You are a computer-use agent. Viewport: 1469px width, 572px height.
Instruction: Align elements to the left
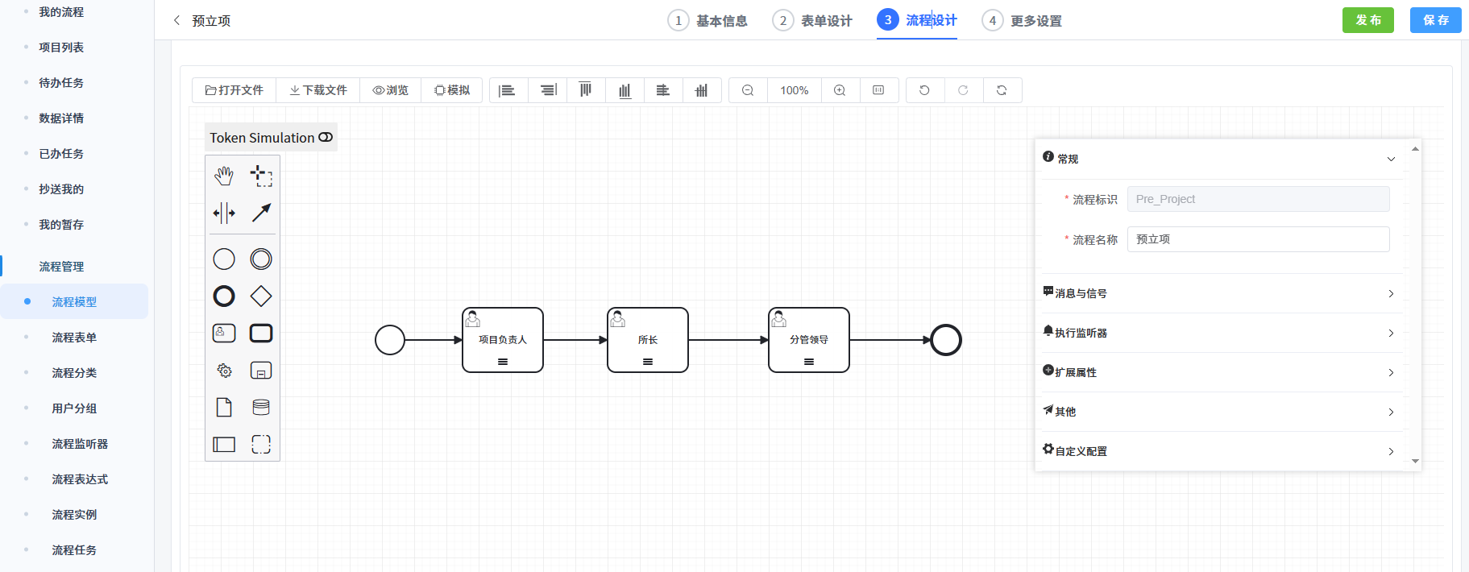pos(508,90)
